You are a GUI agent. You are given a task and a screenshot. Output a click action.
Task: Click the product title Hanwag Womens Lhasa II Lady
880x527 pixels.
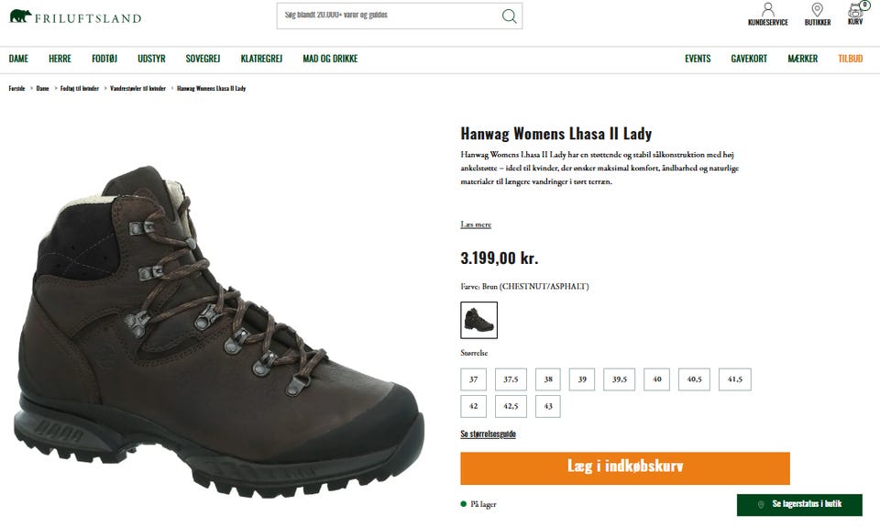click(x=556, y=134)
